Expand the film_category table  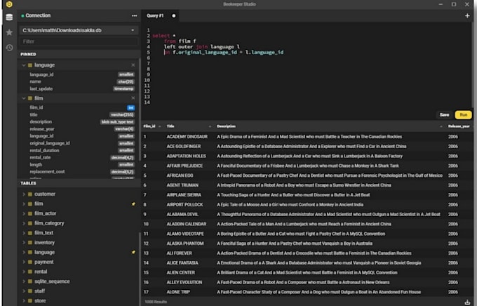pyautogui.click(x=24, y=223)
